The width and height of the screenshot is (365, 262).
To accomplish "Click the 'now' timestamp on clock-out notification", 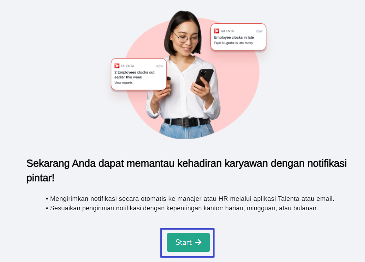I will (159, 66).
